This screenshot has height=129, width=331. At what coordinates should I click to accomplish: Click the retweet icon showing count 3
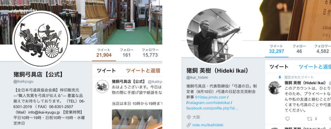pyautogui.click(x=309, y=119)
